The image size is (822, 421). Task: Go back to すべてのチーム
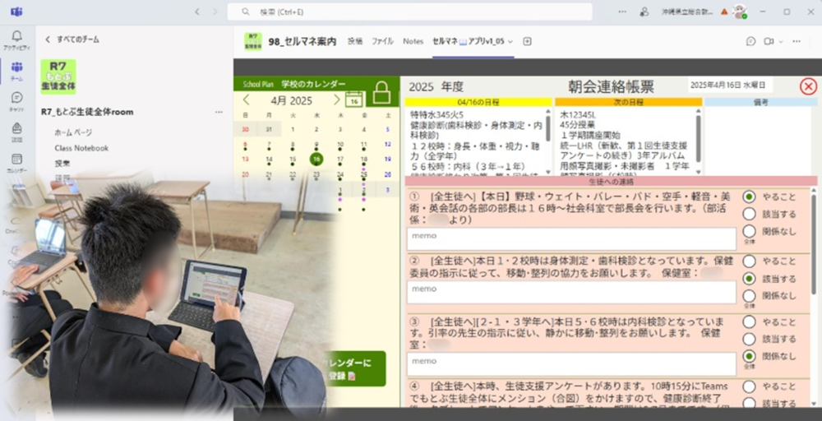[x=72, y=39]
